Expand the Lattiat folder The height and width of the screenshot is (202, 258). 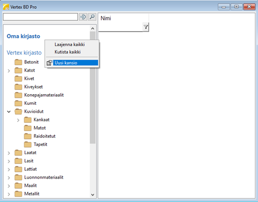[x=9, y=169]
